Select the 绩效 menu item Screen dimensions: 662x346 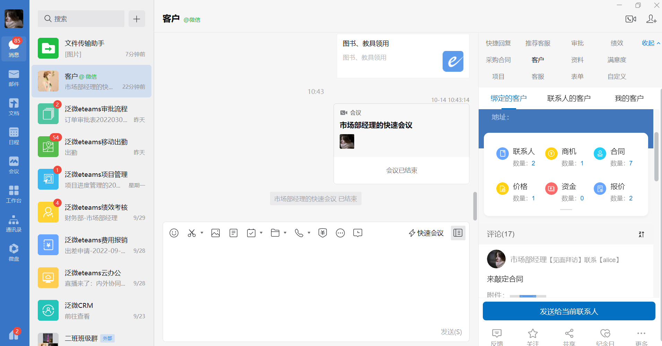[617, 43]
